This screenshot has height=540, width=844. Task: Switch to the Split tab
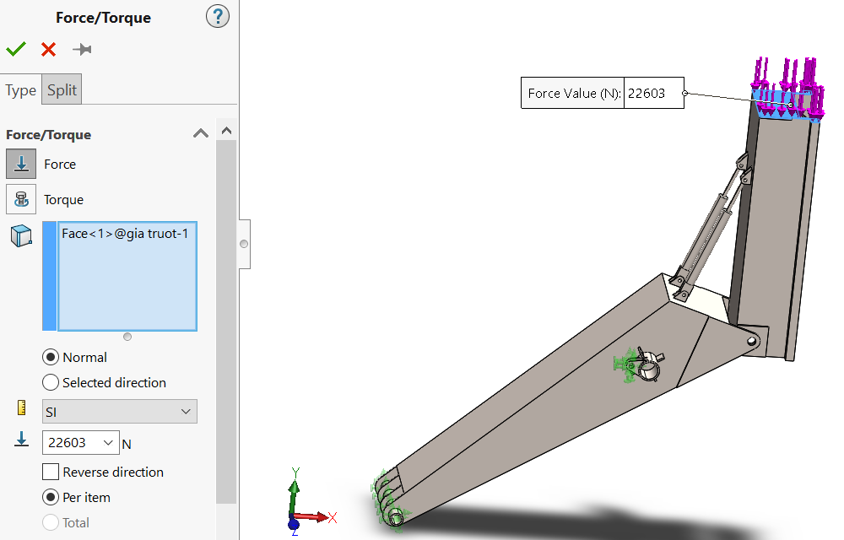click(x=62, y=90)
